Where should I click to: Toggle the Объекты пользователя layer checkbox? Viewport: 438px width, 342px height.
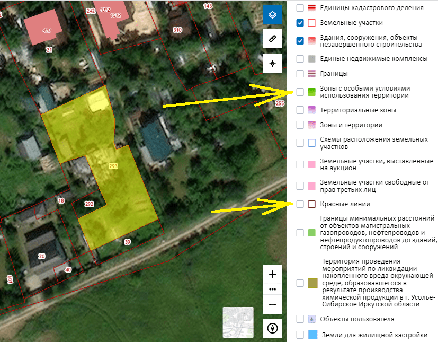[x=300, y=319]
